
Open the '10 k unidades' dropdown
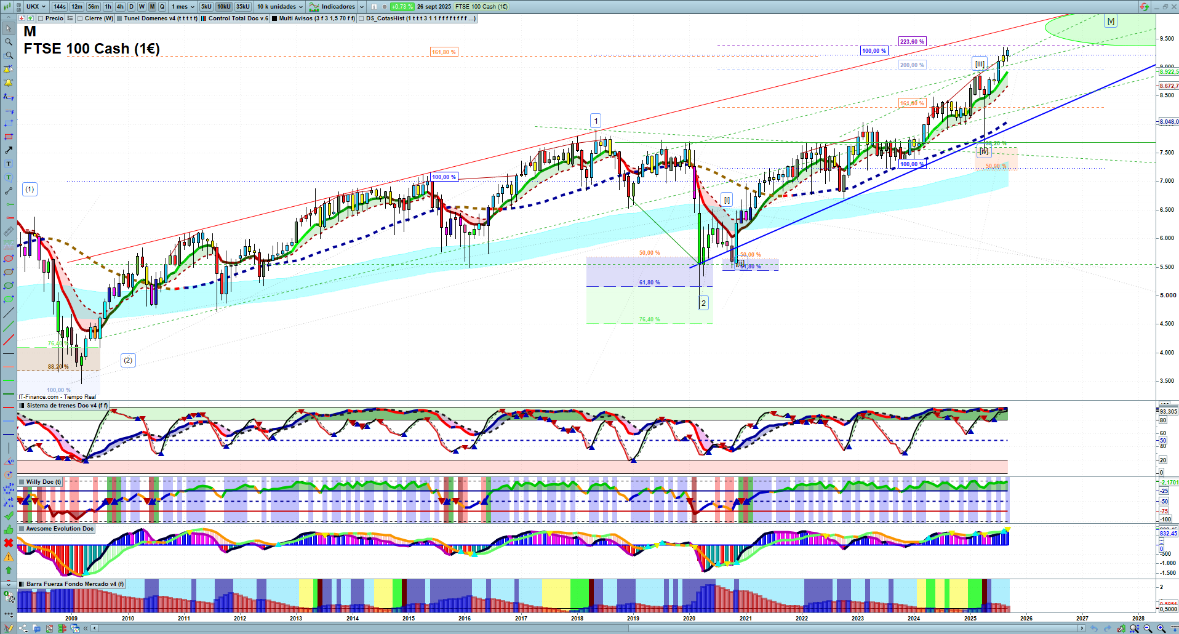[280, 7]
